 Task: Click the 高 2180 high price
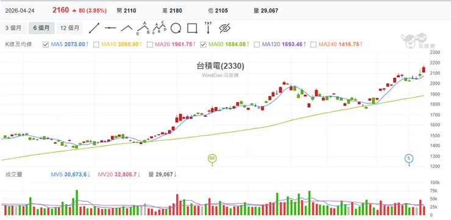172,11
